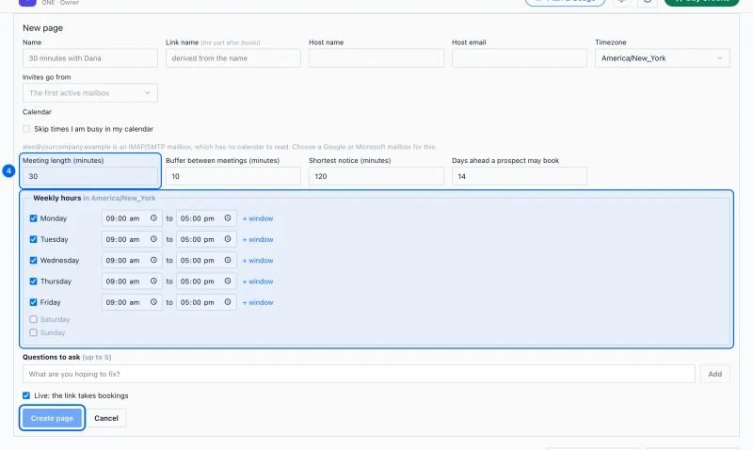Focus the Host name field
The width and height of the screenshot is (753, 450).
tap(376, 58)
